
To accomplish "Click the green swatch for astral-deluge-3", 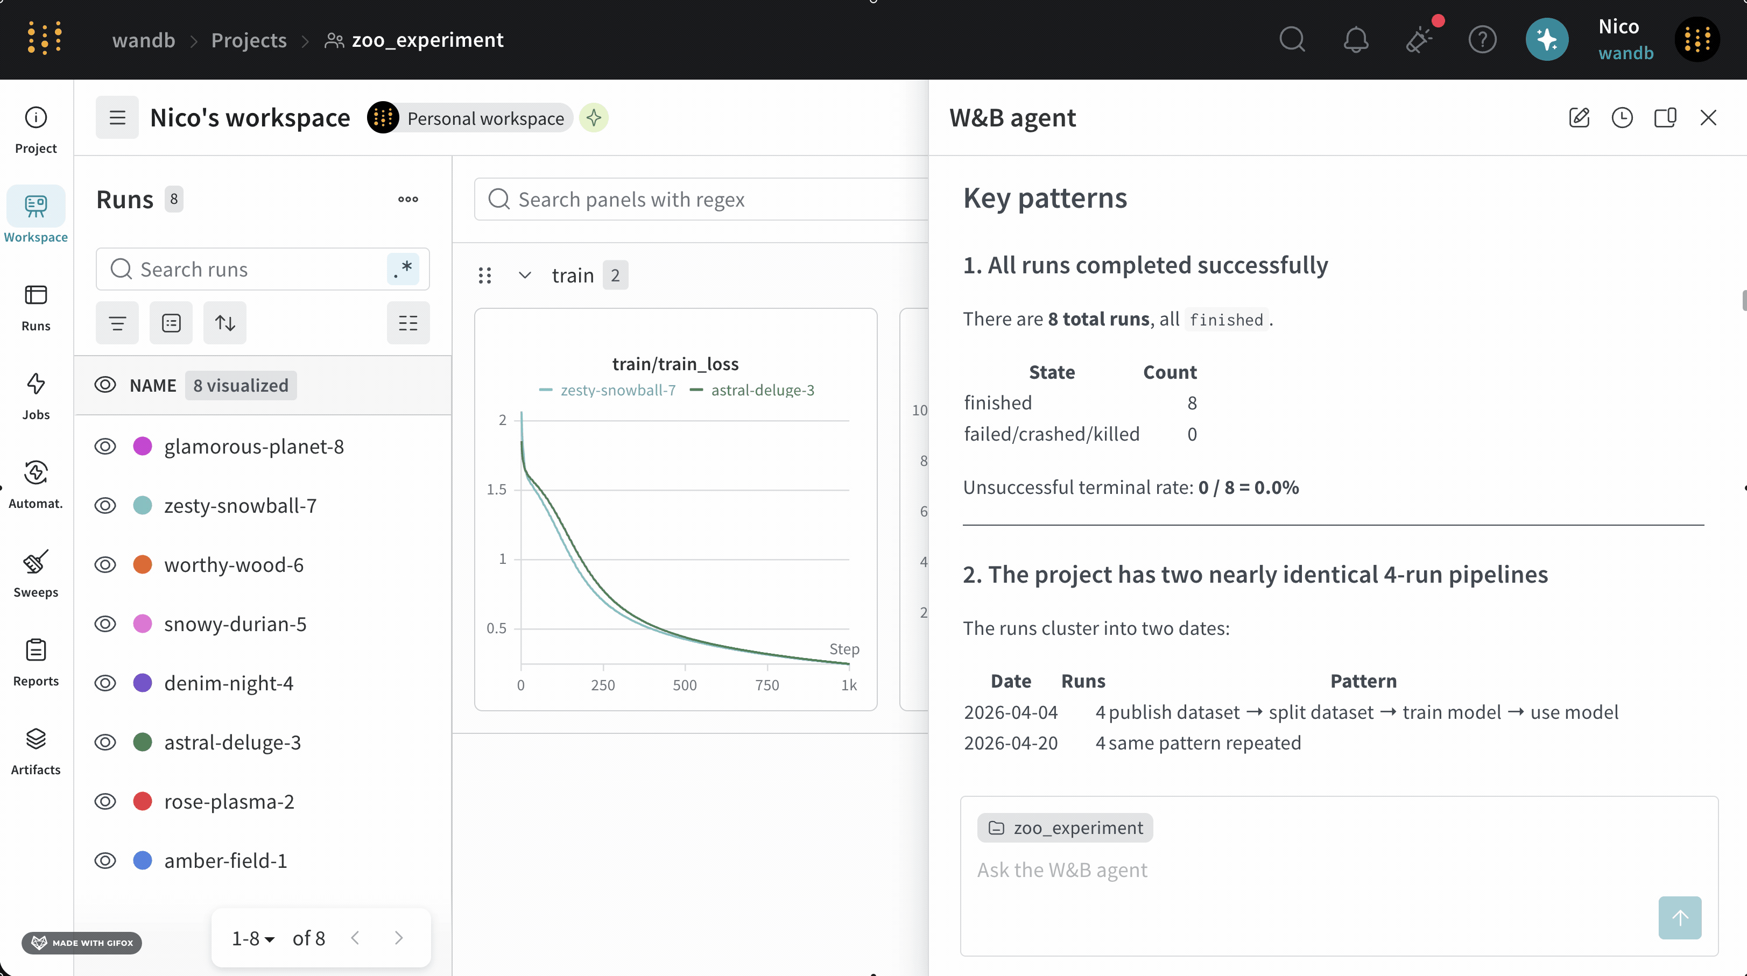I will click(x=143, y=742).
